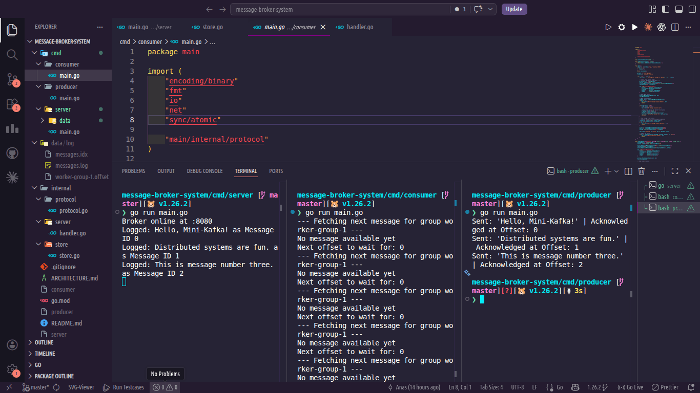Screen dimensions: 700x393
Task: Open the new terminal launch profile dropdown
Action: tap(616, 171)
